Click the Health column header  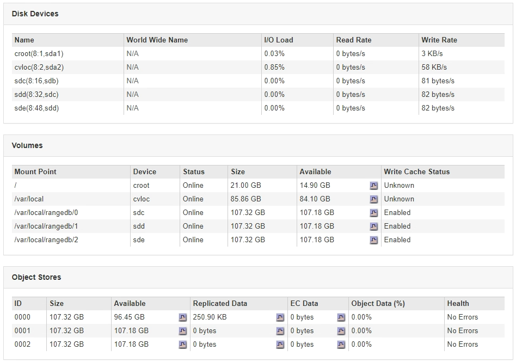(458, 303)
